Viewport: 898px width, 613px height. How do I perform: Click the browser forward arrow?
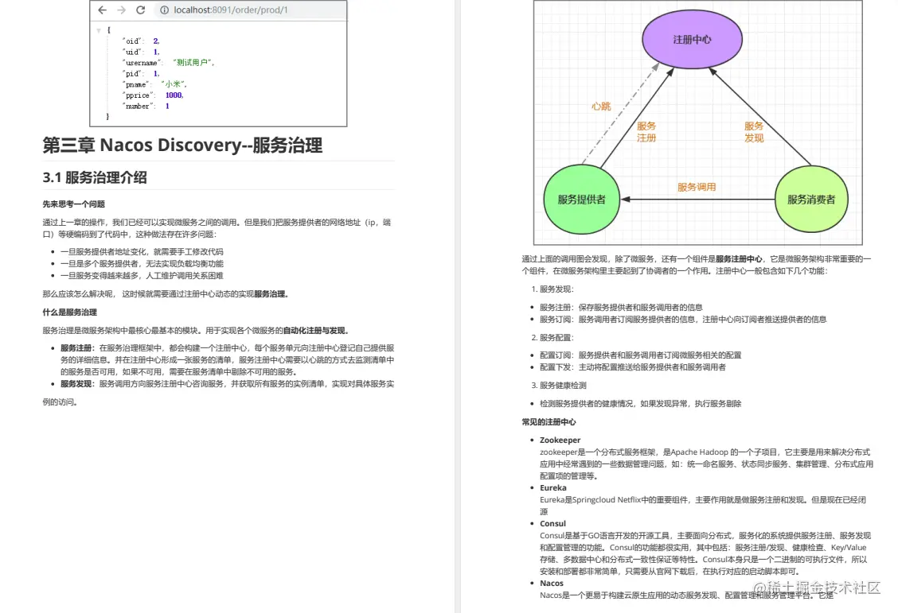click(x=121, y=10)
